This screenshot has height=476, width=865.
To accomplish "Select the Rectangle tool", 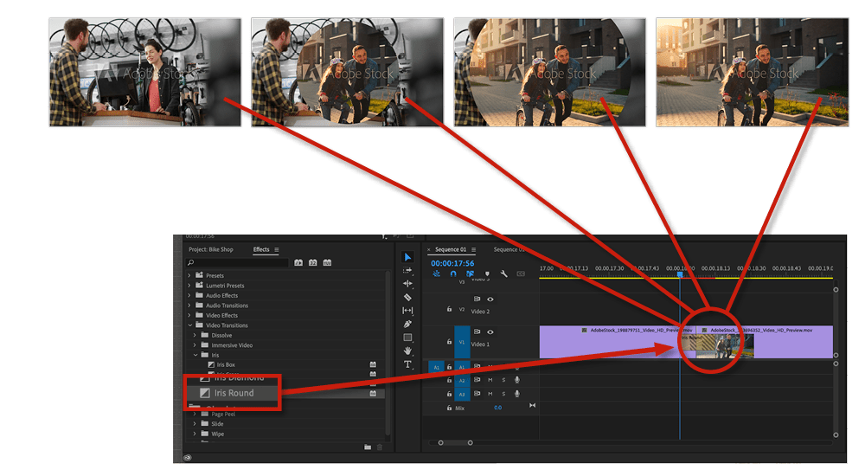I will [407, 338].
